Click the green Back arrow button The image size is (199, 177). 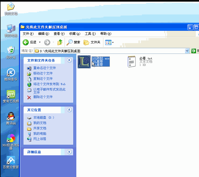(26, 42)
